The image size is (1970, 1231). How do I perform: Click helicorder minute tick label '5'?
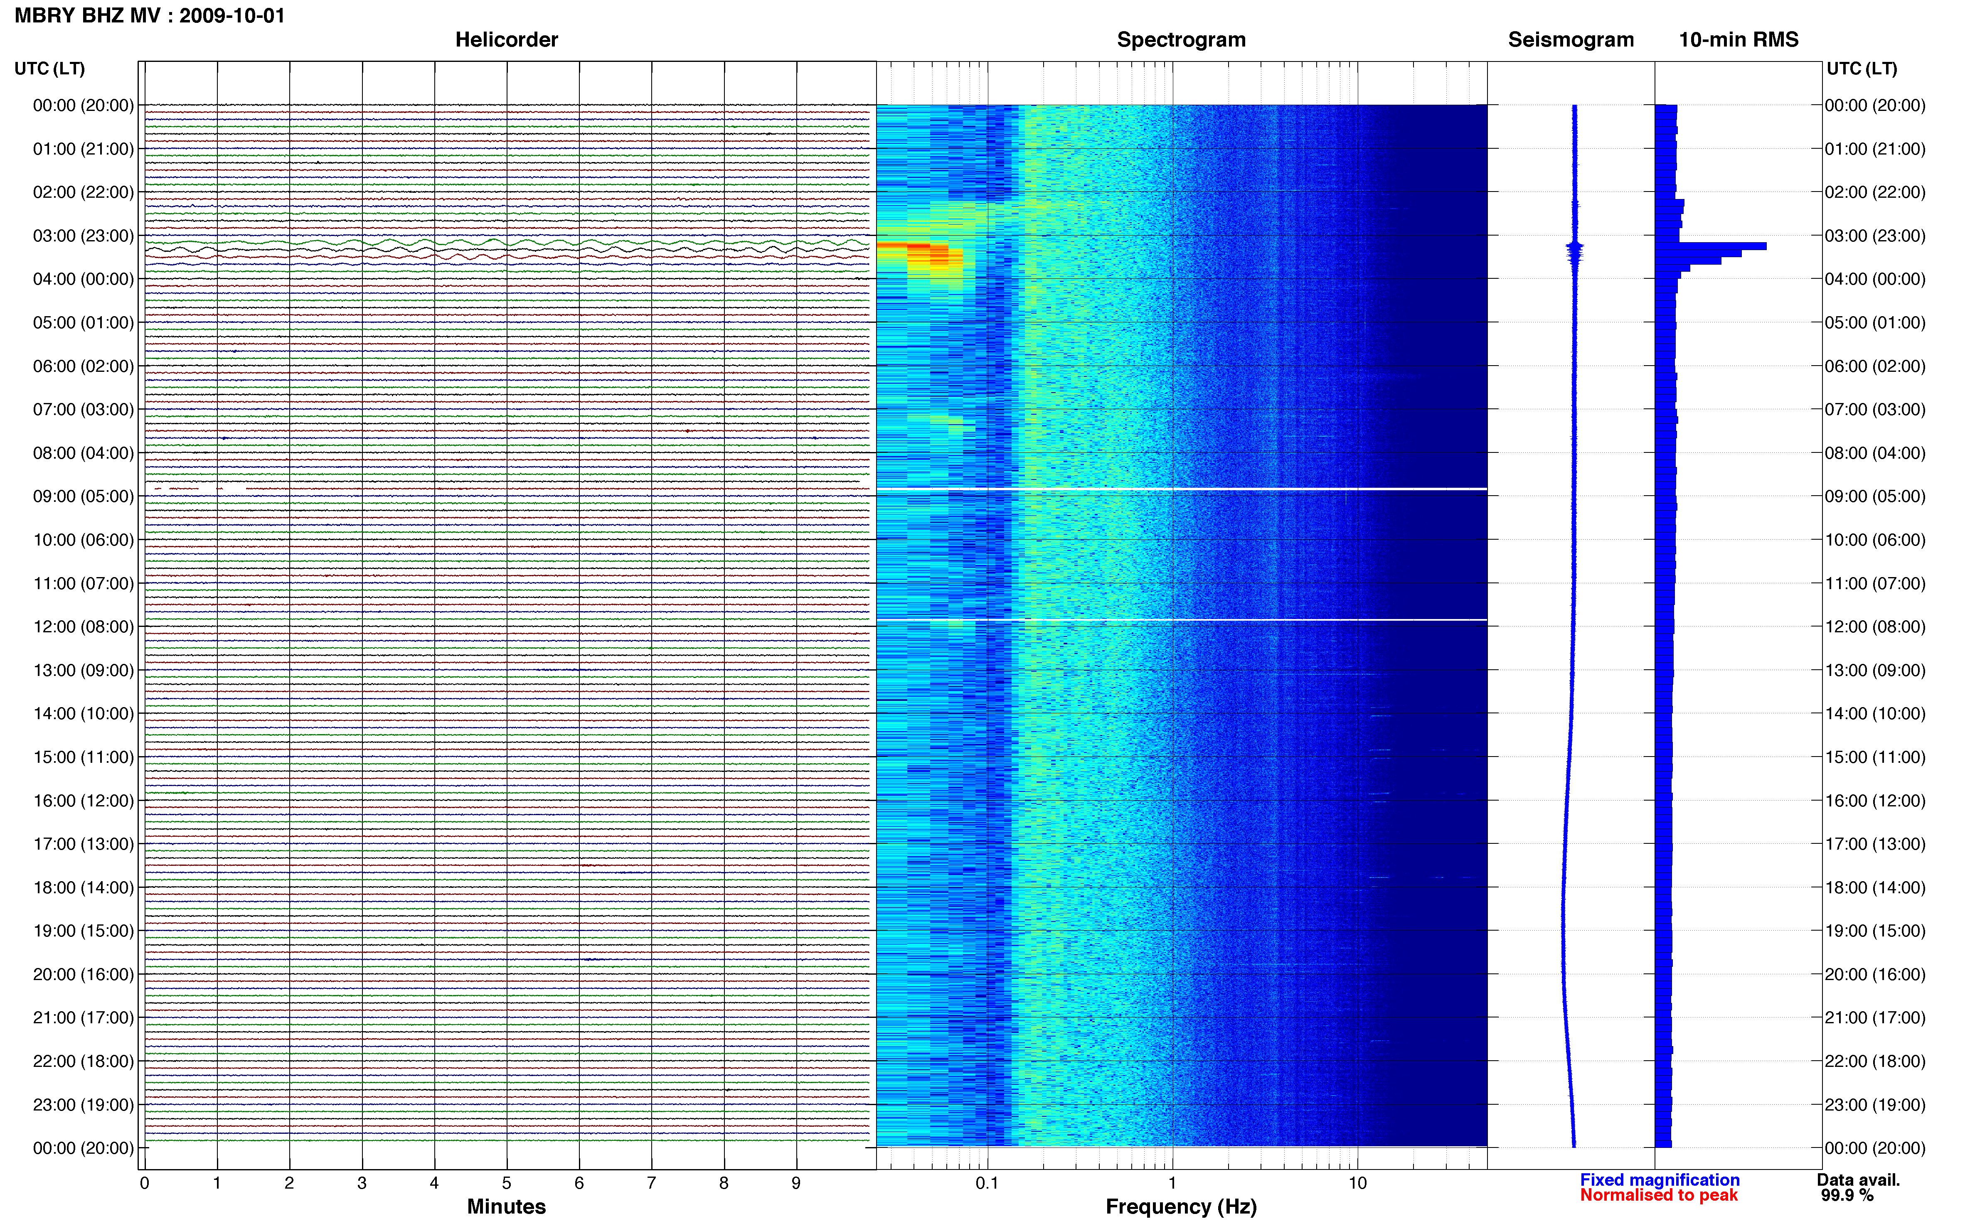(507, 1183)
